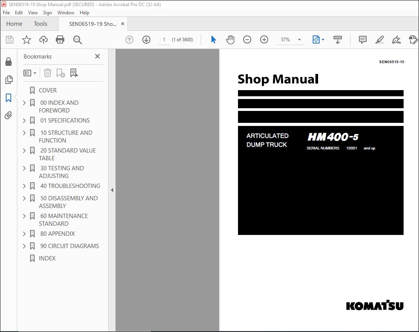Add a comment sticky note

click(x=363, y=40)
